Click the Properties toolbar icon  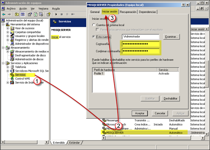click(x=30, y=14)
